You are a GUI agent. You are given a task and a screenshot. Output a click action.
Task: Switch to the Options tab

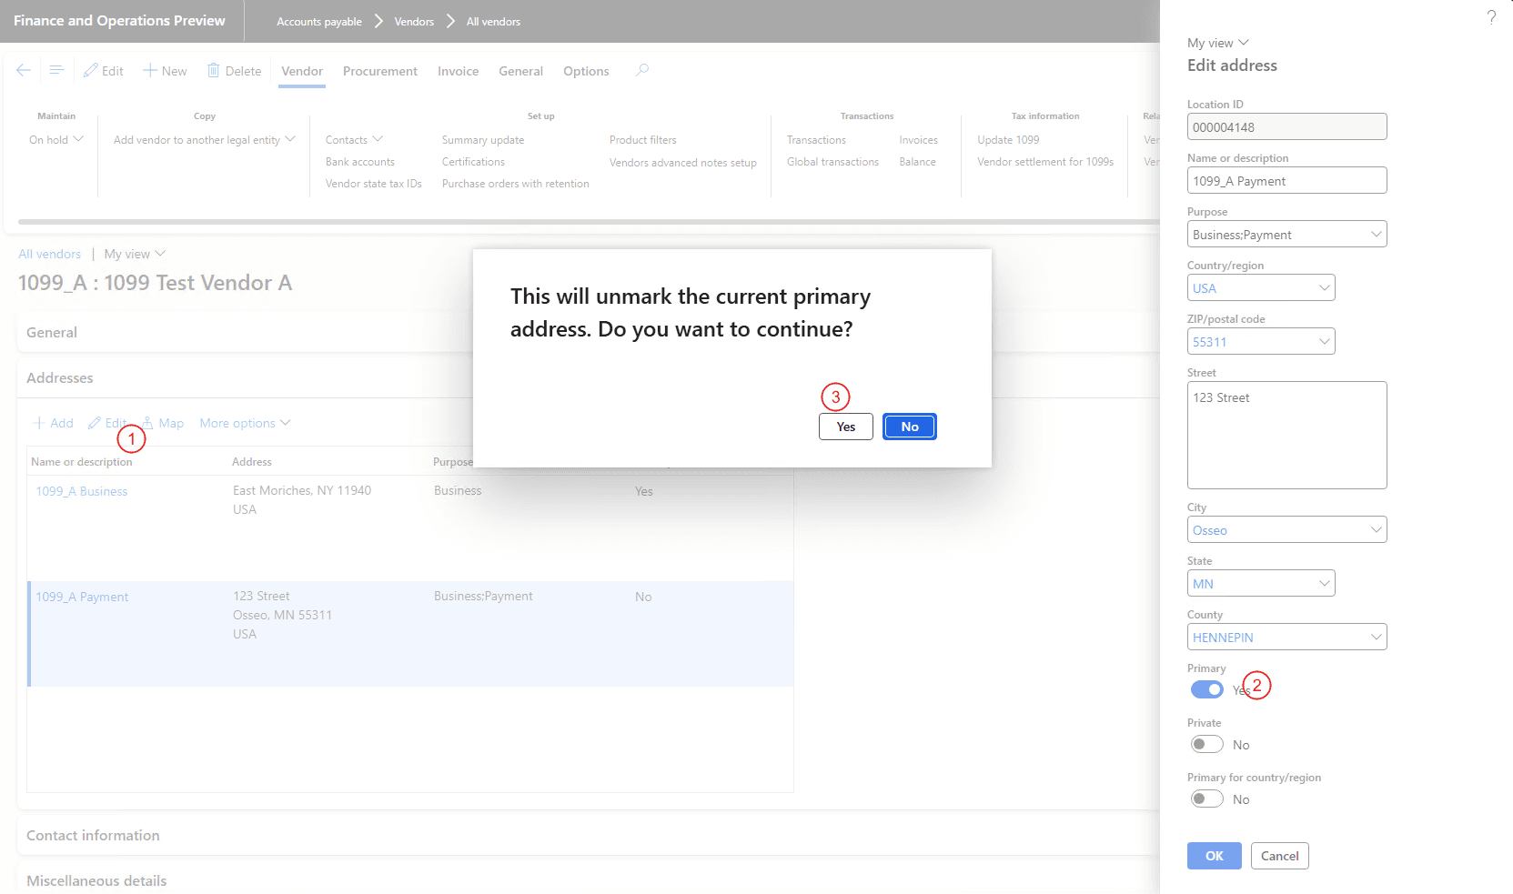click(586, 71)
